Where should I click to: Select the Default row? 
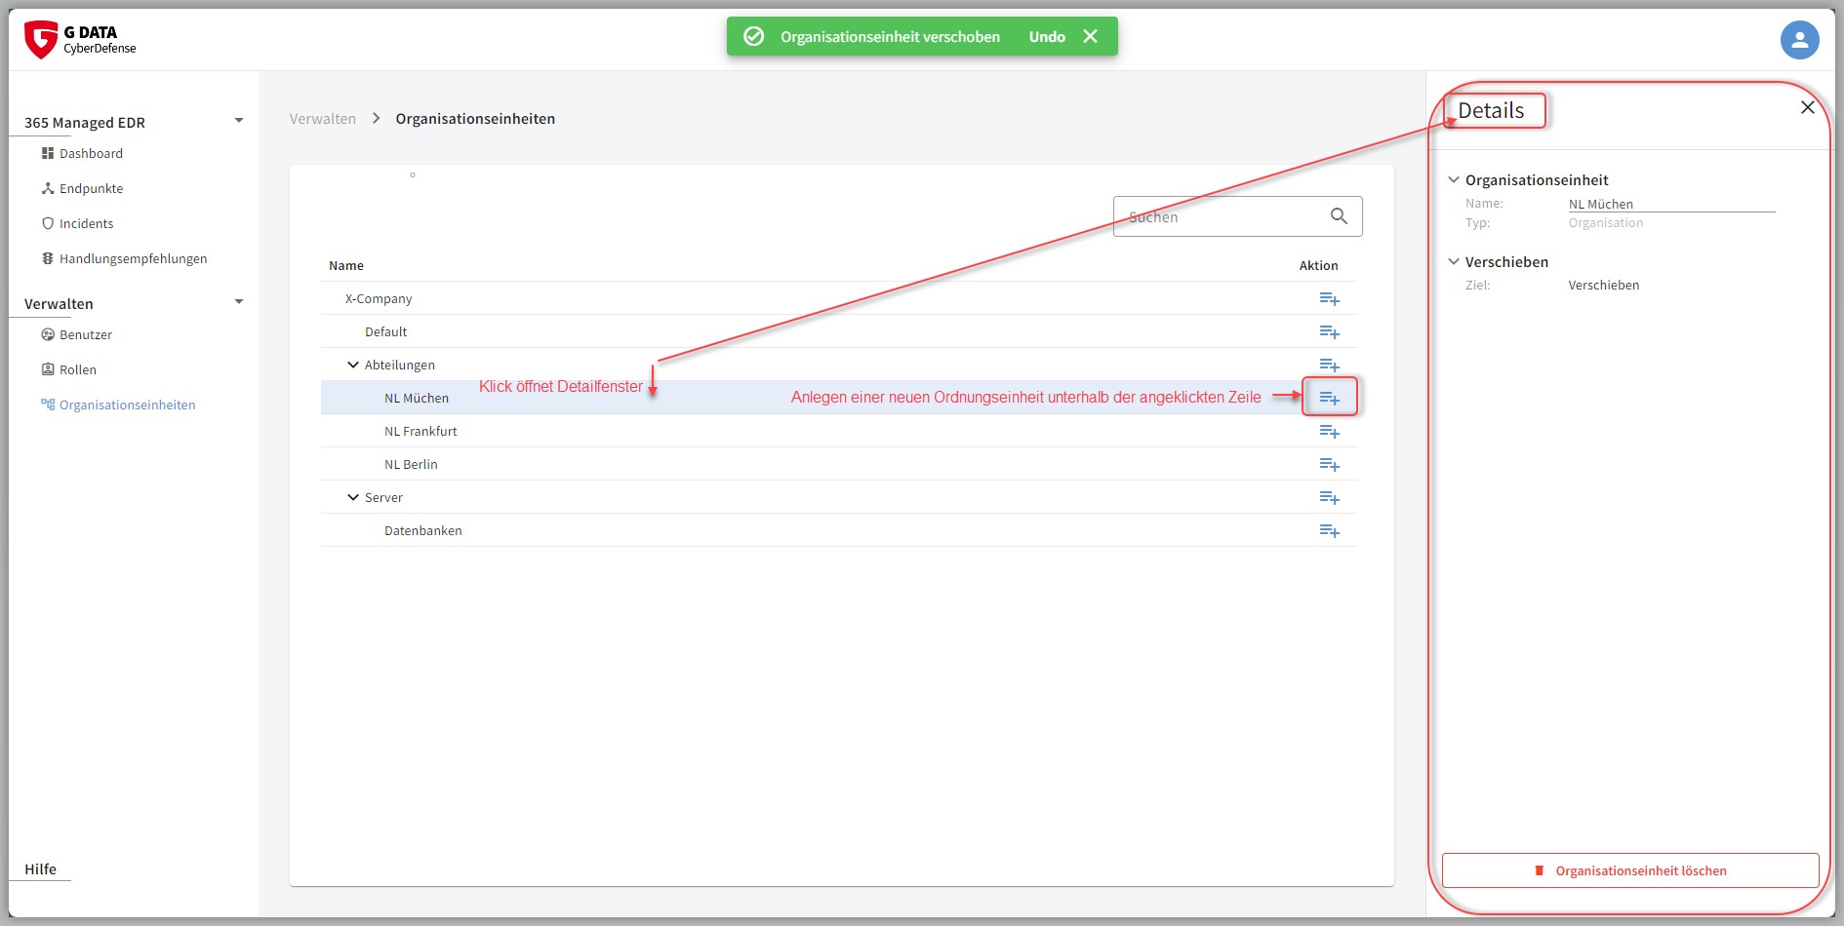point(839,331)
